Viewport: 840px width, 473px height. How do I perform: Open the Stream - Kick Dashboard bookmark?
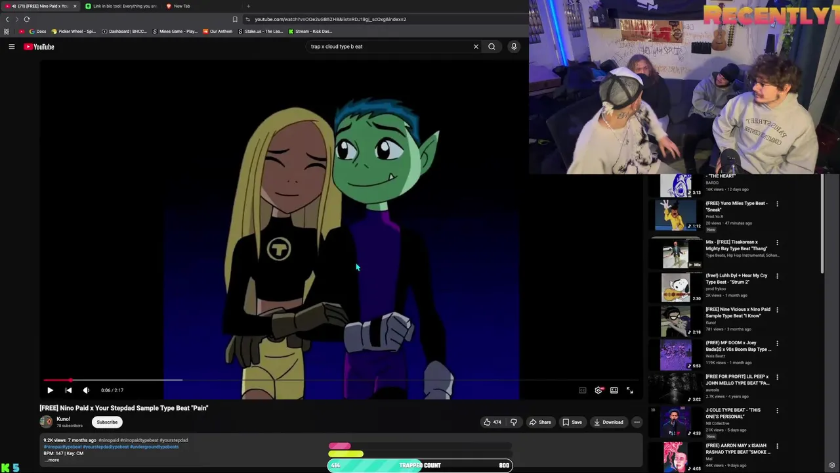[310, 32]
